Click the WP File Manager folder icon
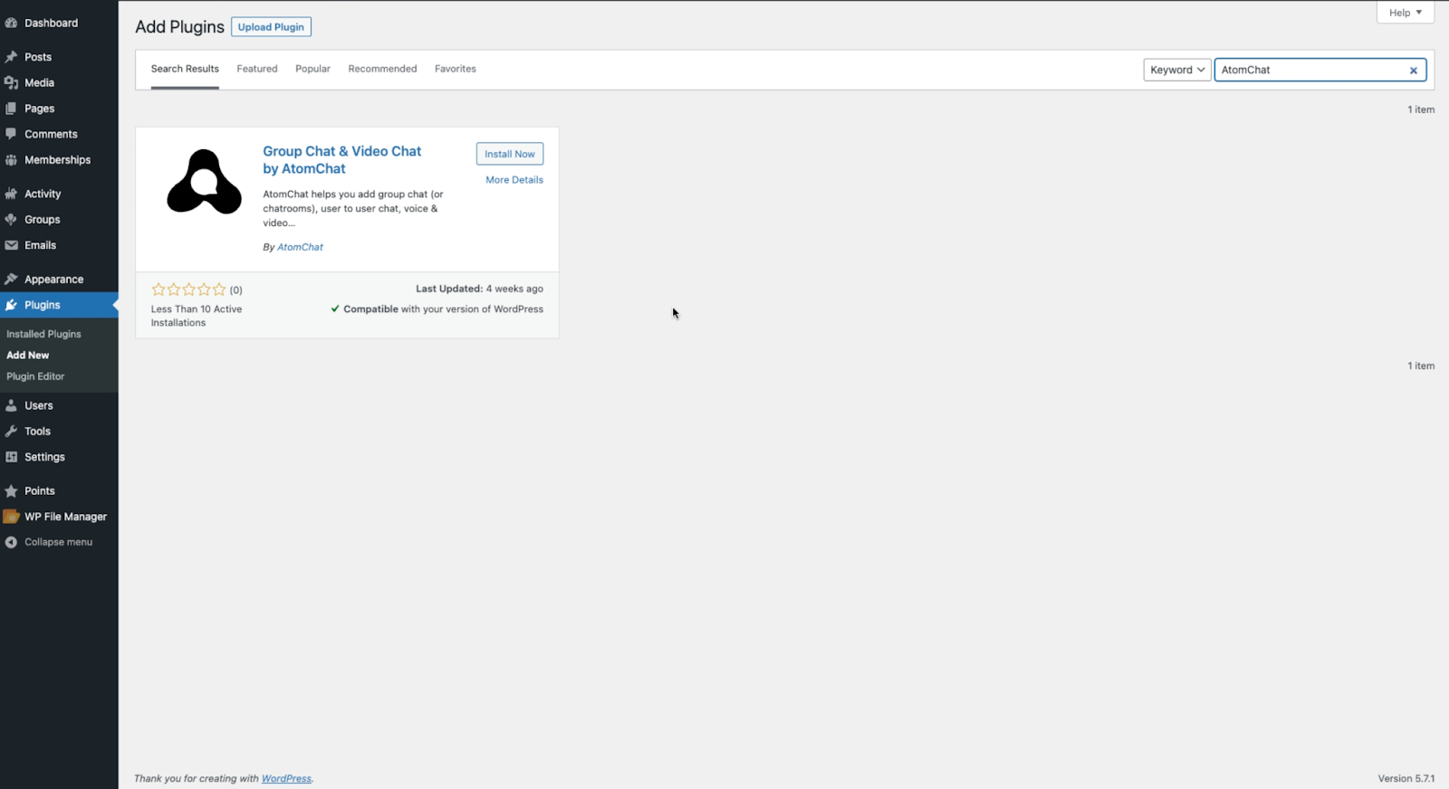This screenshot has width=1449, height=789. coord(11,517)
